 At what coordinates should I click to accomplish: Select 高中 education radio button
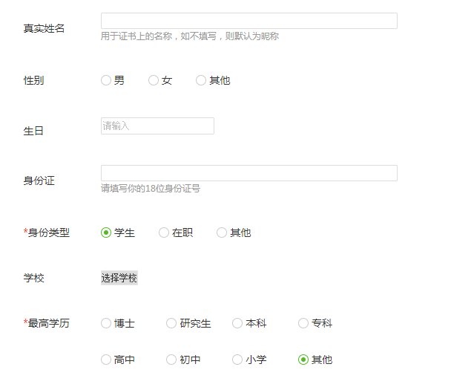point(106,360)
